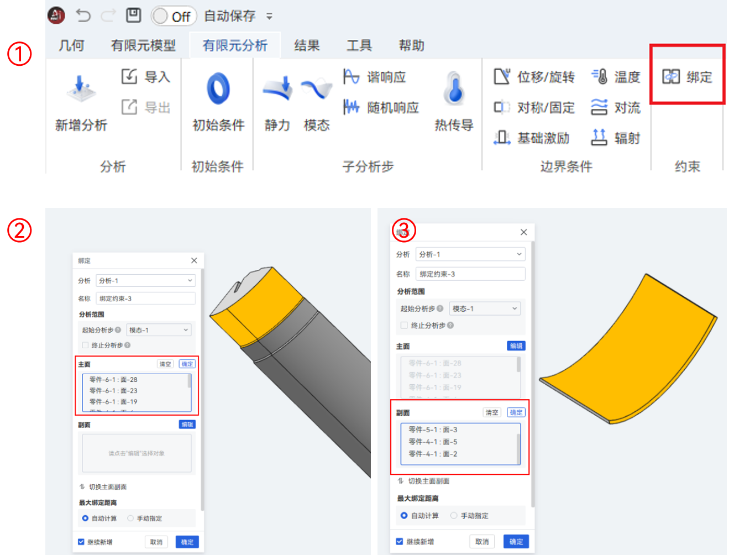Click the 辐射 radiation icon
This screenshot has width=729, height=555.
pos(599,137)
